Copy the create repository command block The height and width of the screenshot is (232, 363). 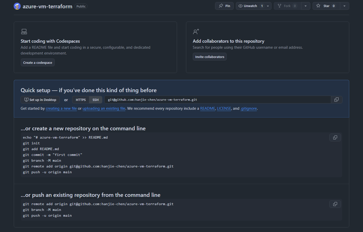tap(335, 137)
